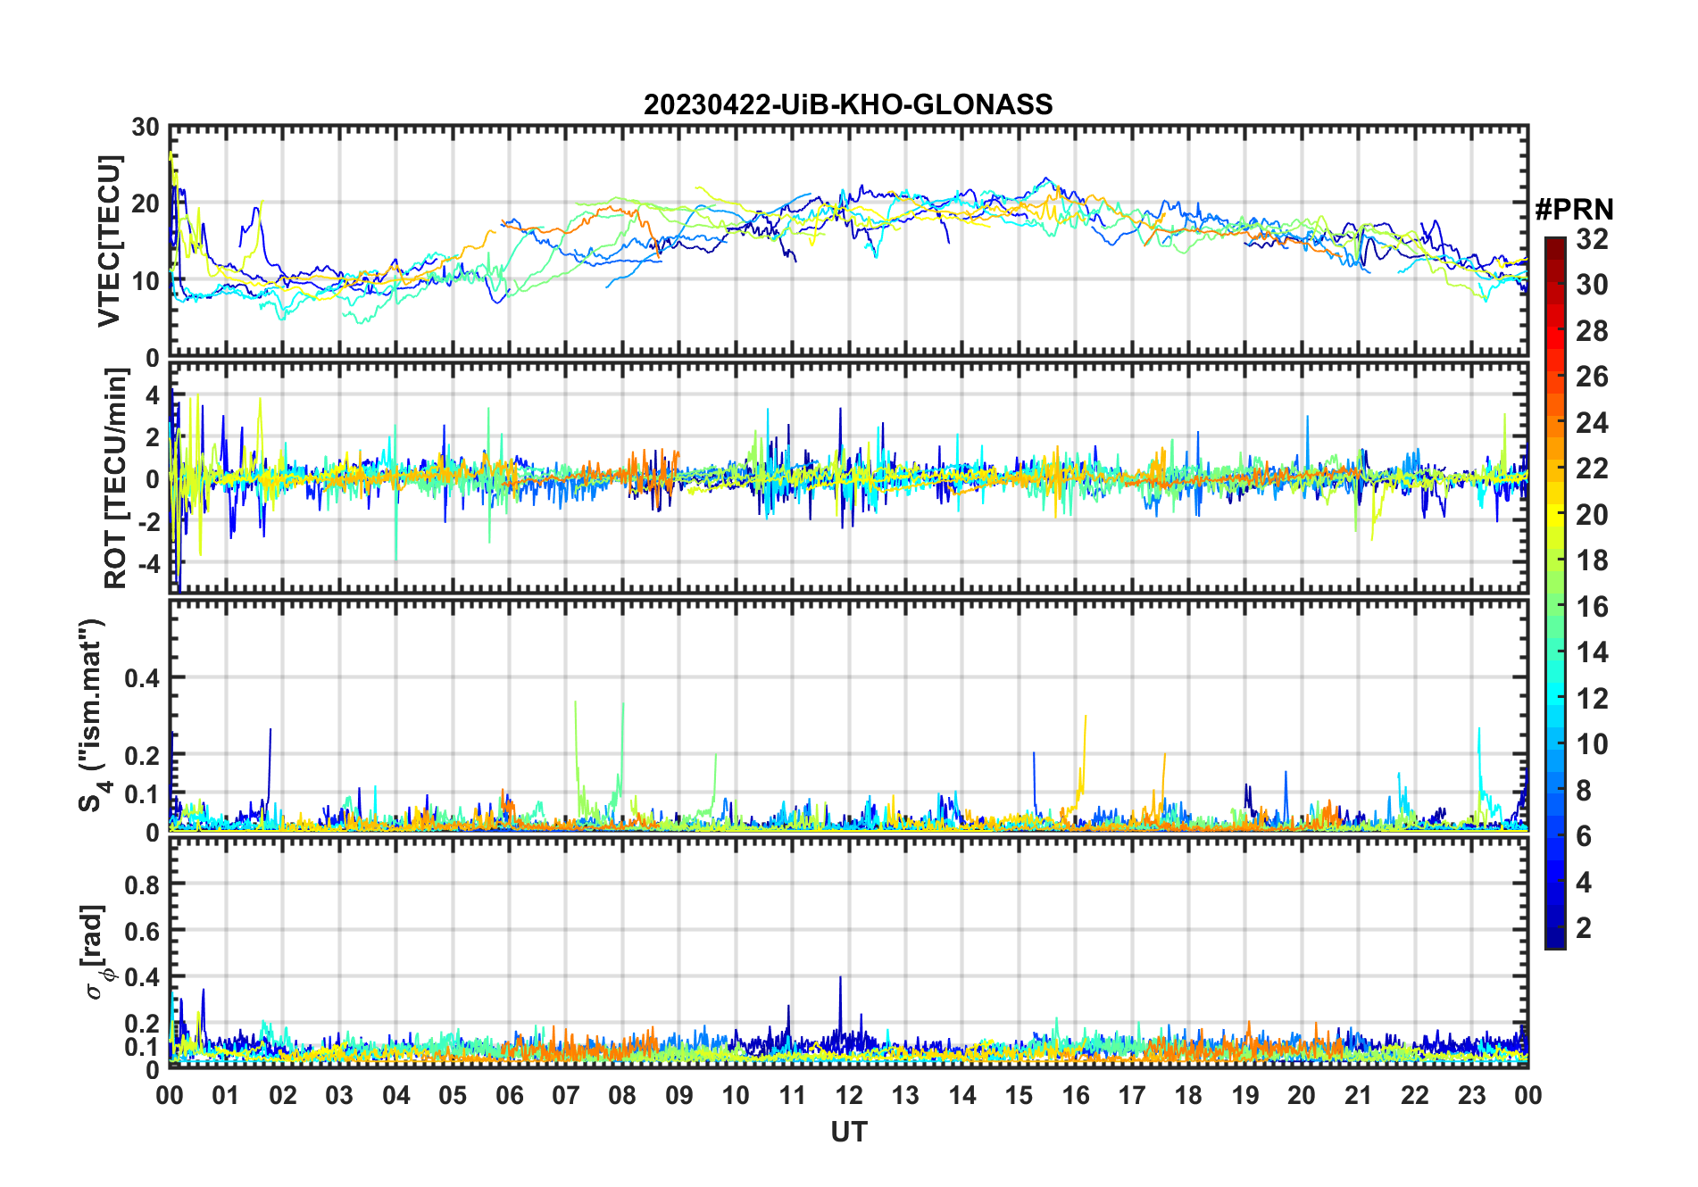Click colorbar tick label 14

click(x=1593, y=652)
